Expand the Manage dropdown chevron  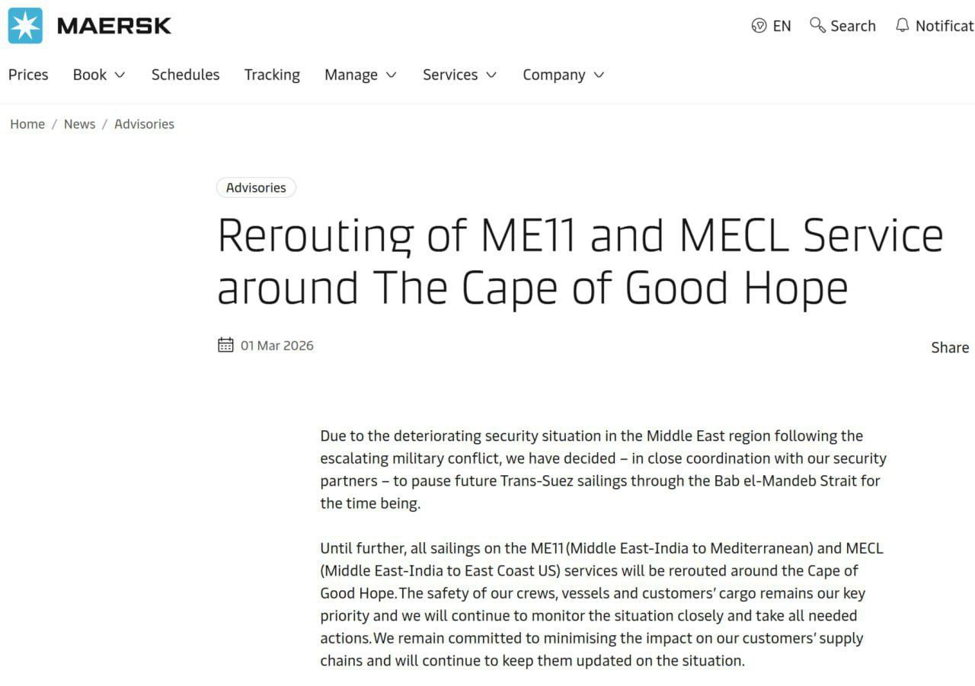point(392,75)
